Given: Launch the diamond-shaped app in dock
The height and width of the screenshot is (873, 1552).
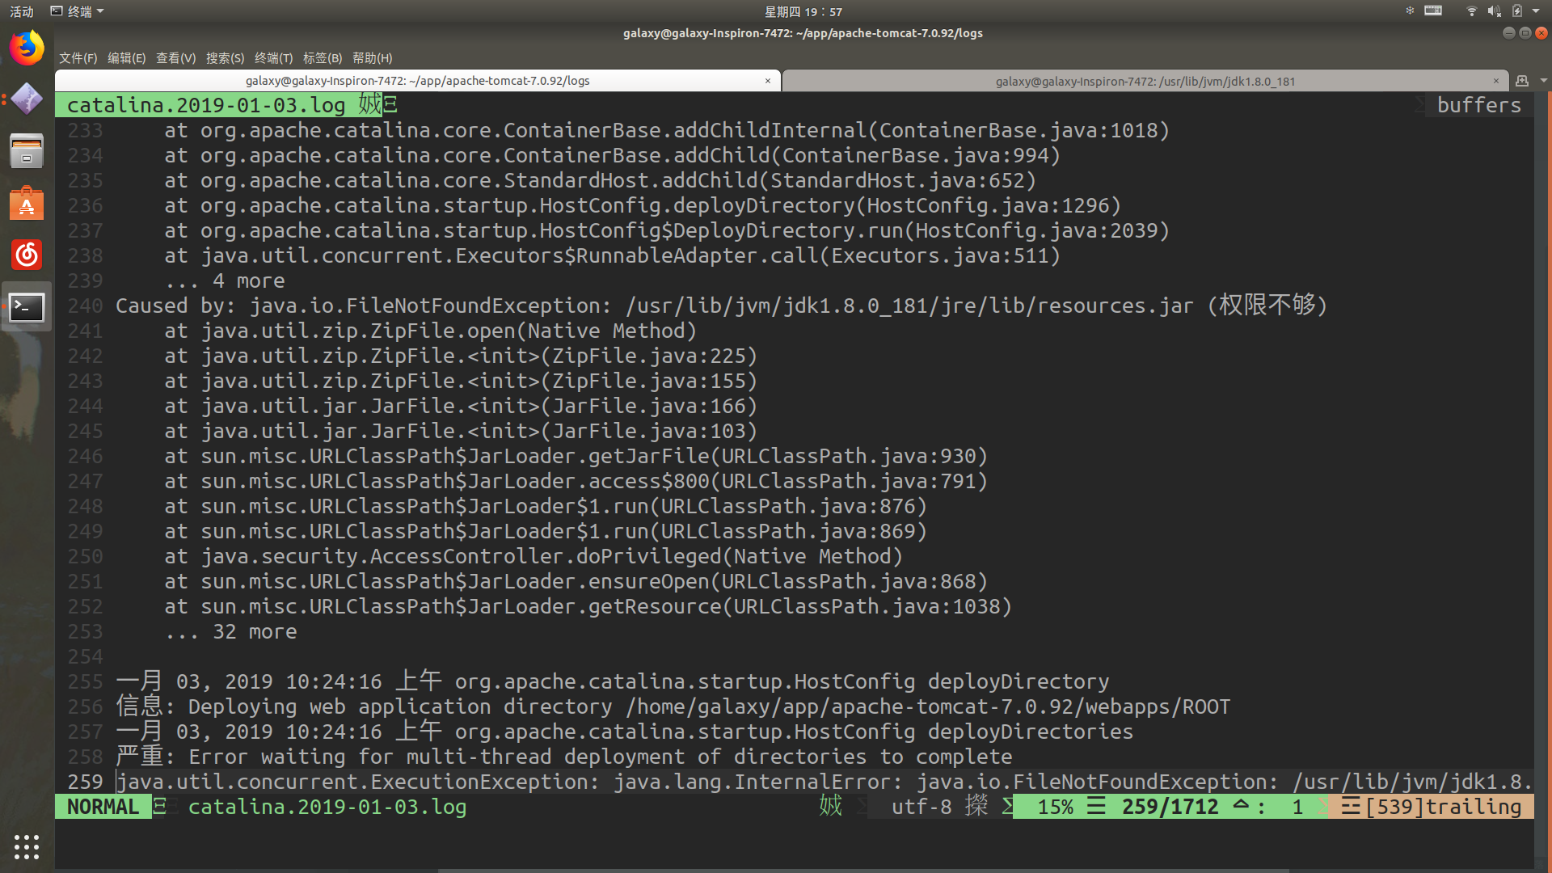Looking at the screenshot, I should click(27, 99).
